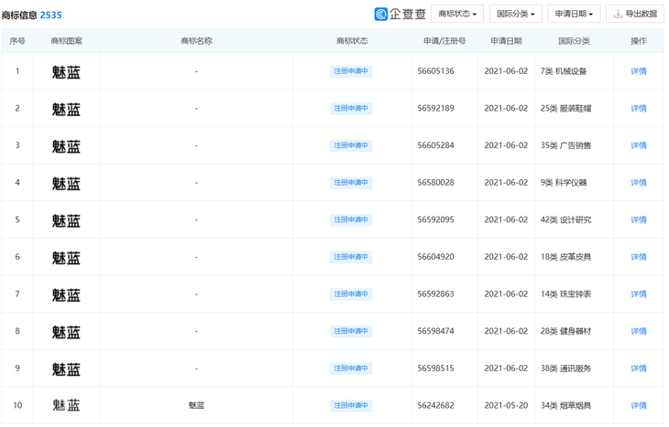669x427 pixels.
Task: Click the 魅蓝 trademark image in row 8
Action: pyautogui.click(x=66, y=332)
